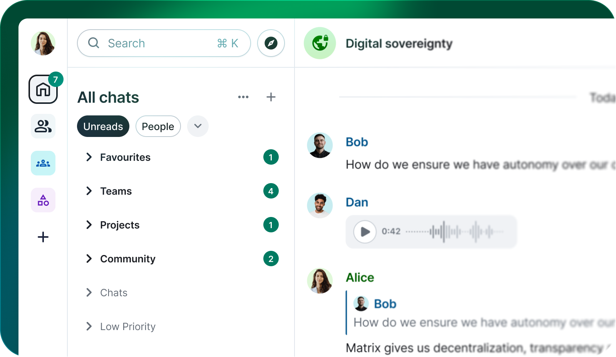Image resolution: width=616 pixels, height=357 pixels.
Task: Toggle the People filter pill
Action: point(158,126)
